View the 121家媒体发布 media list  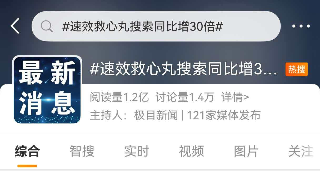click(x=223, y=115)
